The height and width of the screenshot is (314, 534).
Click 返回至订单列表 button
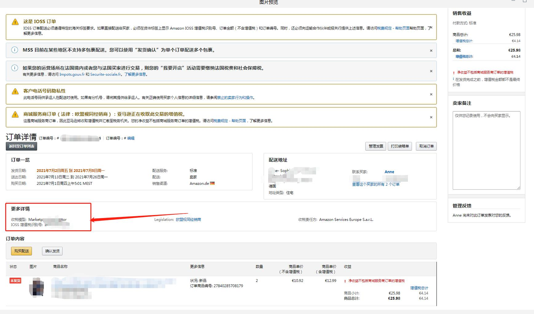(21, 146)
